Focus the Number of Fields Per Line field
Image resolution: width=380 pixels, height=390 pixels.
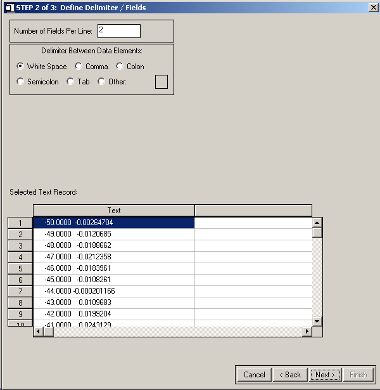118,31
